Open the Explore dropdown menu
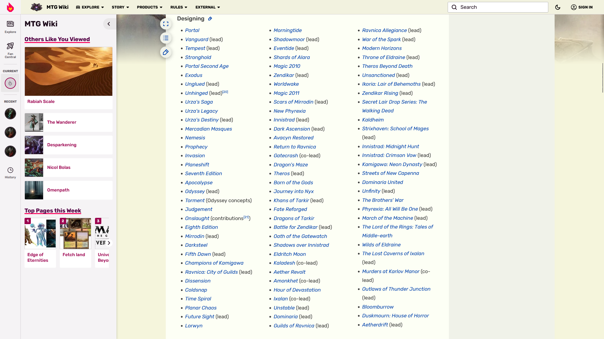604x339 pixels. [90, 7]
